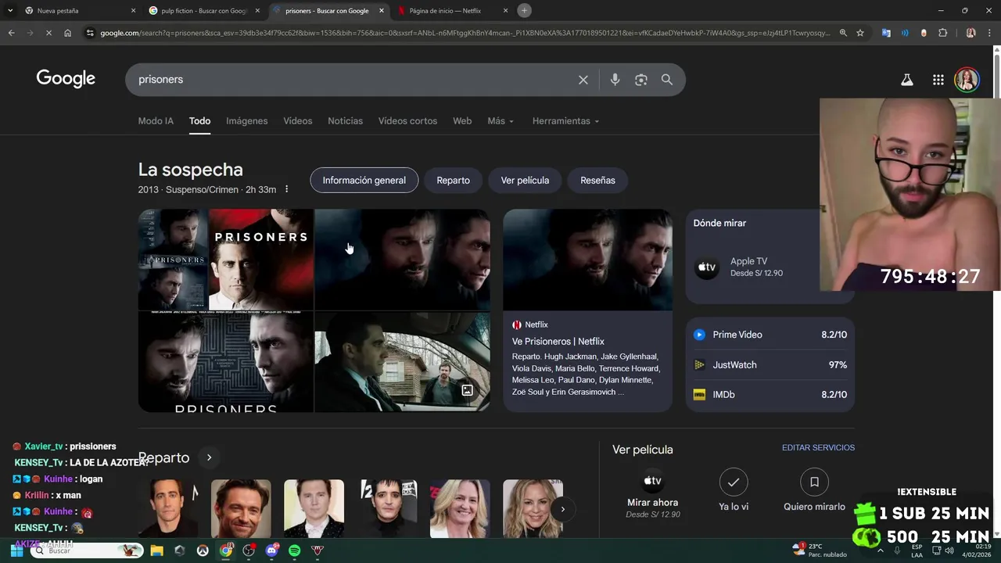Open the IMDb 8.2/10 row
Screen dimensions: 1001x563
click(x=770, y=395)
